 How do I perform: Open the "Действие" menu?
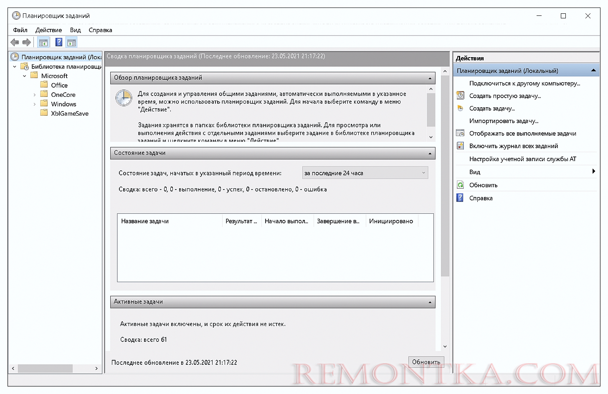click(48, 30)
